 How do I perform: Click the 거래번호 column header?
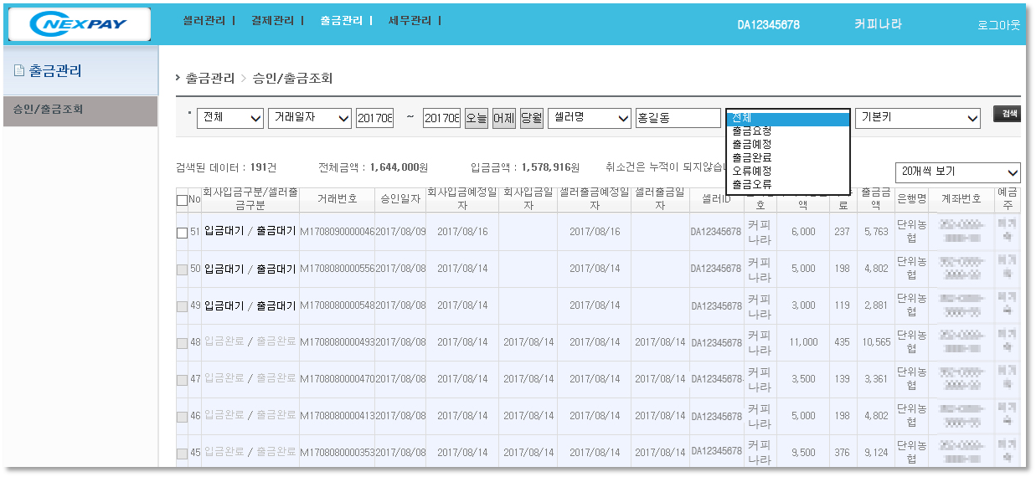[x=337, y=200]
